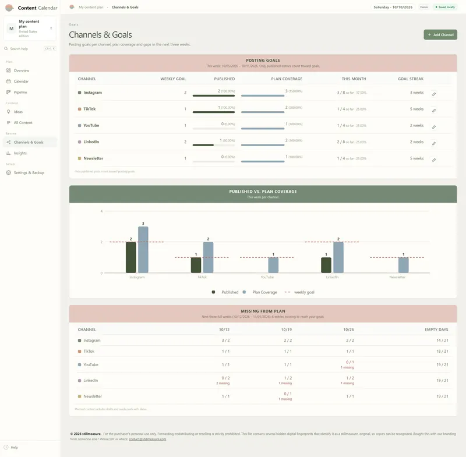Click Newsletter color dot in Posting Goals

pyautogui.click(x=79, y=158)
